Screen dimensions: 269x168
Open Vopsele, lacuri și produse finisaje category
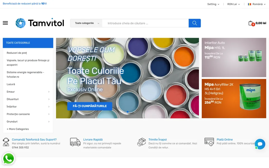(x=28, y=62)
